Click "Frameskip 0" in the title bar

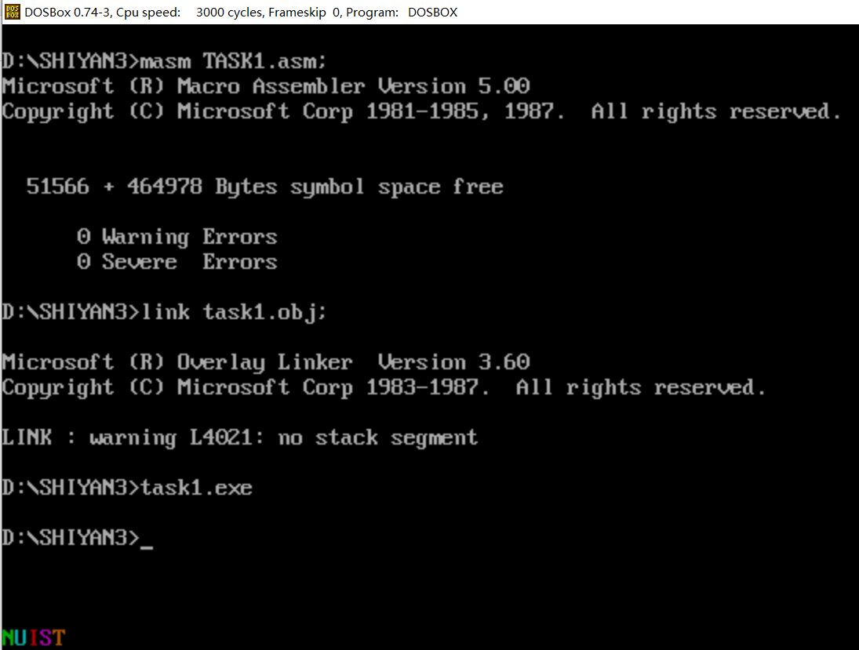300,13
